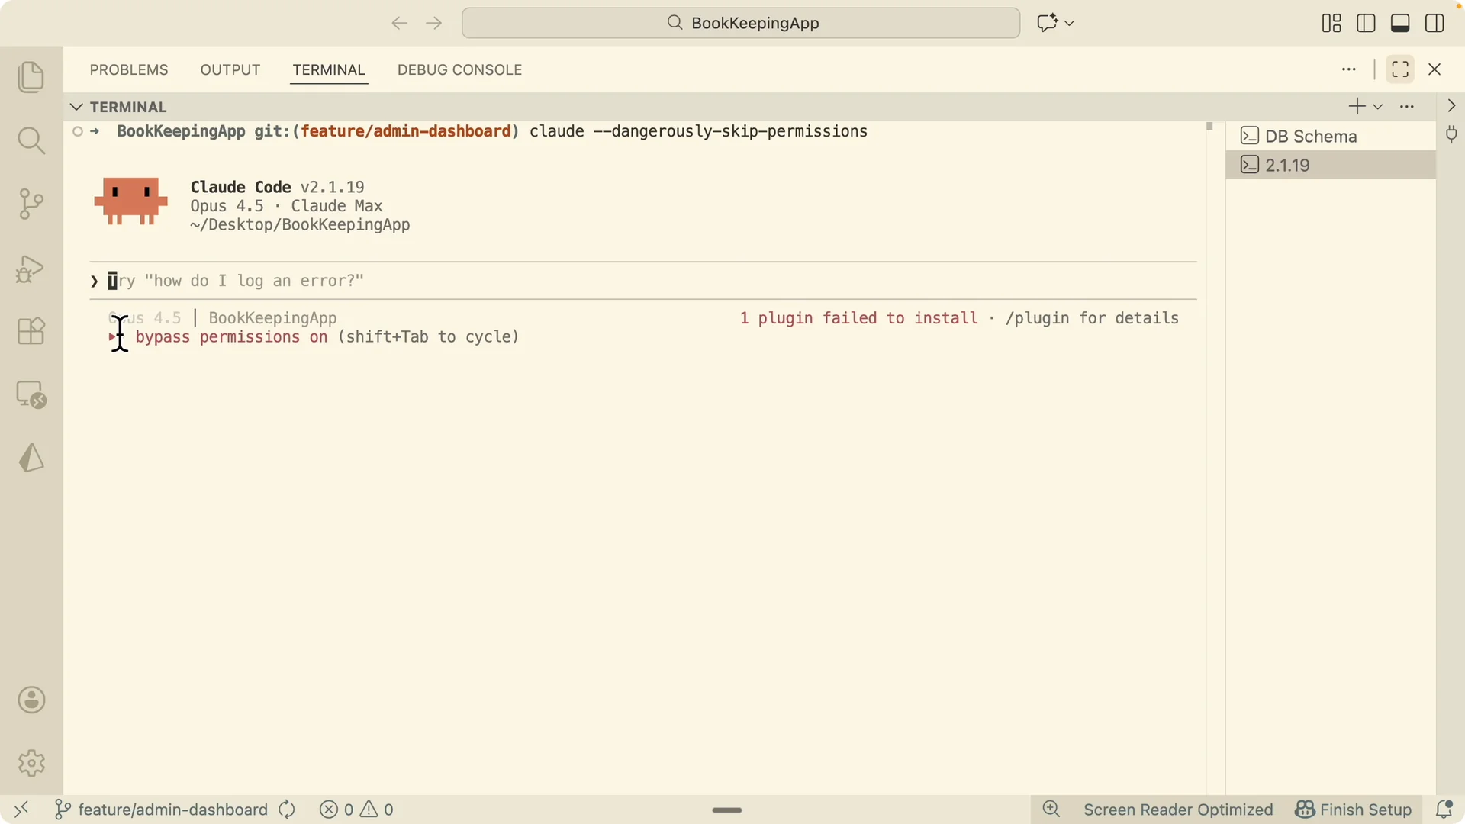Click the 'Opus 4.5 · Claude Max' text
Viewport: 1465px width, 824px height.
[x=286, y=206]
